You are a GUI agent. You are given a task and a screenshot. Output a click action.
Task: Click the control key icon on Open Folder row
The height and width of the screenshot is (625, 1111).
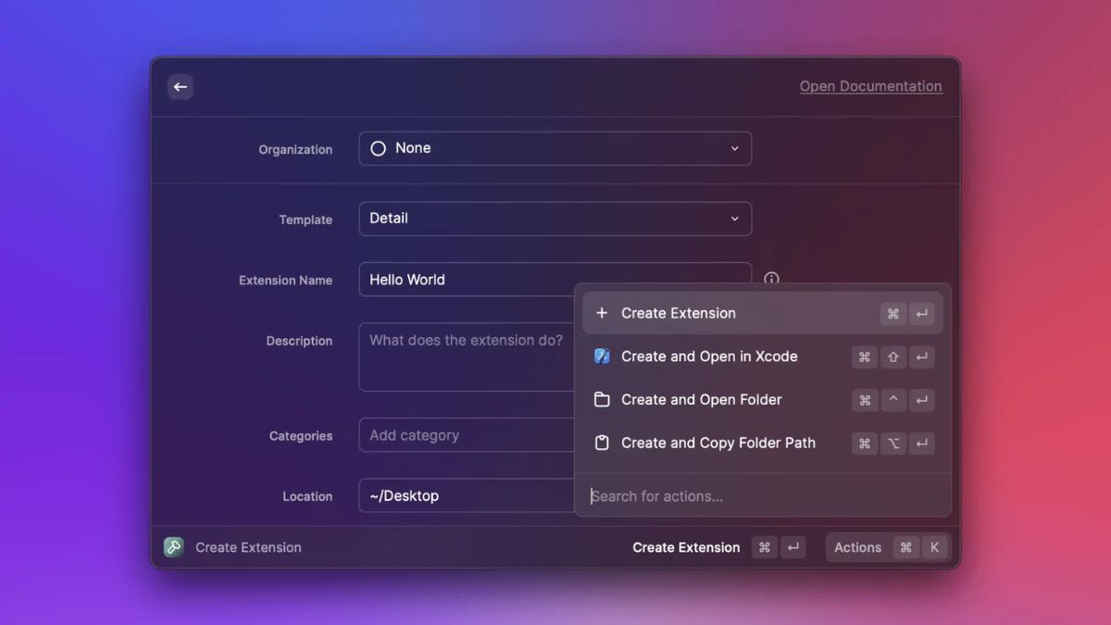893,400
